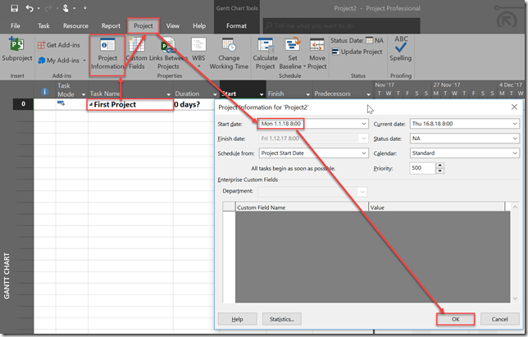Open the Status date dropdown
This screenshot has width=528, height=337.
[x=514, y=138]
